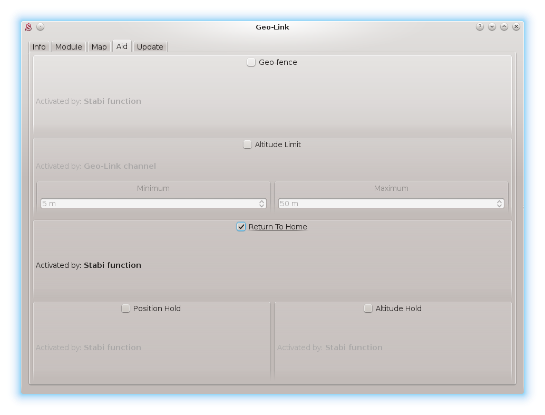
Task: Maximize the Geo-Link window
Action: tap(504, 27)
